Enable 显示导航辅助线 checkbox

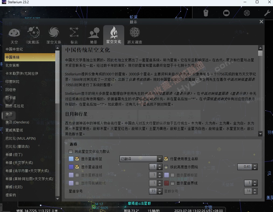77,183
